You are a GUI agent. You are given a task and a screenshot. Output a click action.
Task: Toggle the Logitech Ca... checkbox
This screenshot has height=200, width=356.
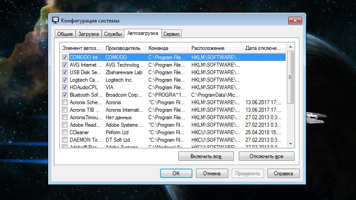pyautogui.click(x=65, y=79)
